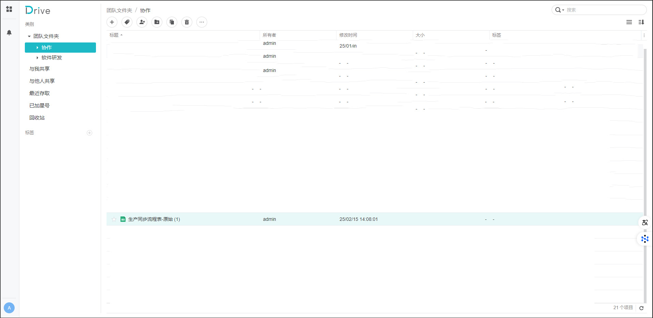Viewport: 653px width, 318px height.
Task: Open the 回收站 category
Action: click(x=37, y=118)
